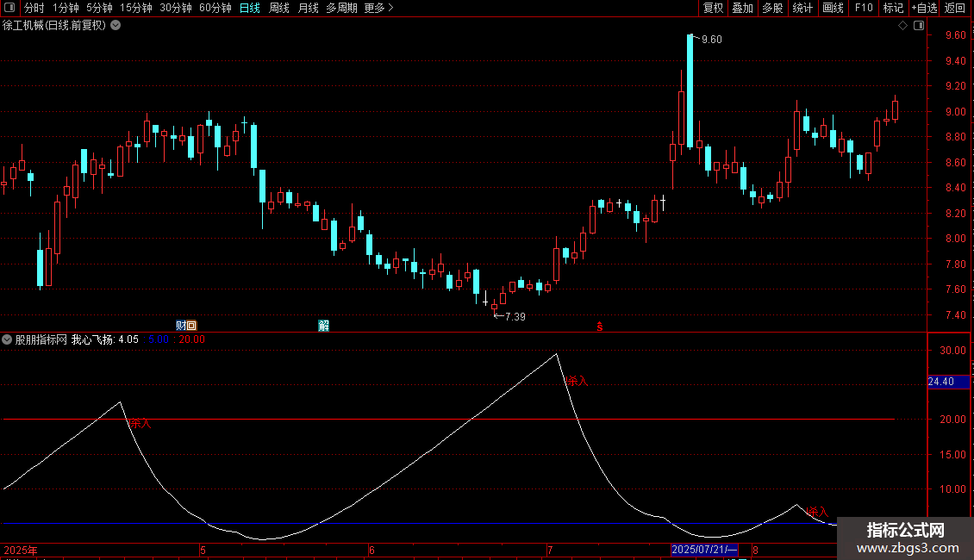Click the 30.00 indicator axis label
The image size is (974, 560).
(952, 350)
